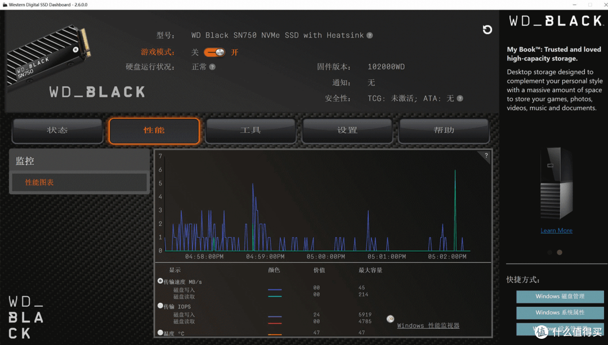The image size is (608, 345).
Task: Click cyan 磁盘读取 color line under 传输速度
Action: pyautogui.click(x=275, y=297)
